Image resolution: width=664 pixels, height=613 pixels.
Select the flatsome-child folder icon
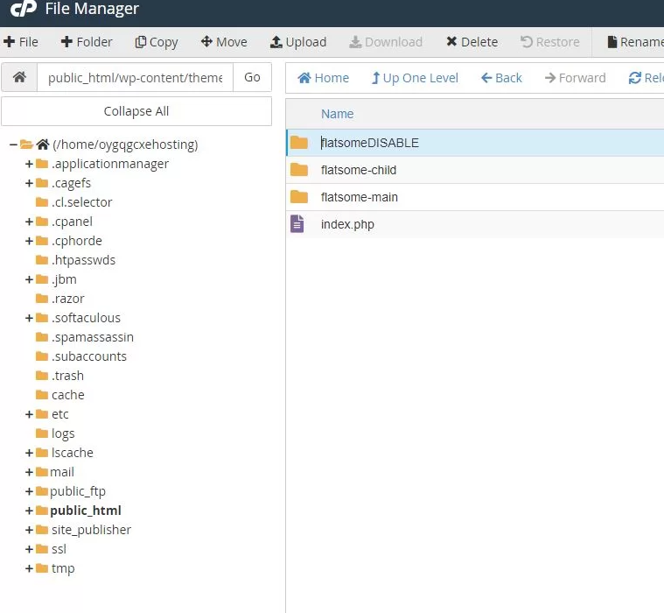[x=299, y=170]
